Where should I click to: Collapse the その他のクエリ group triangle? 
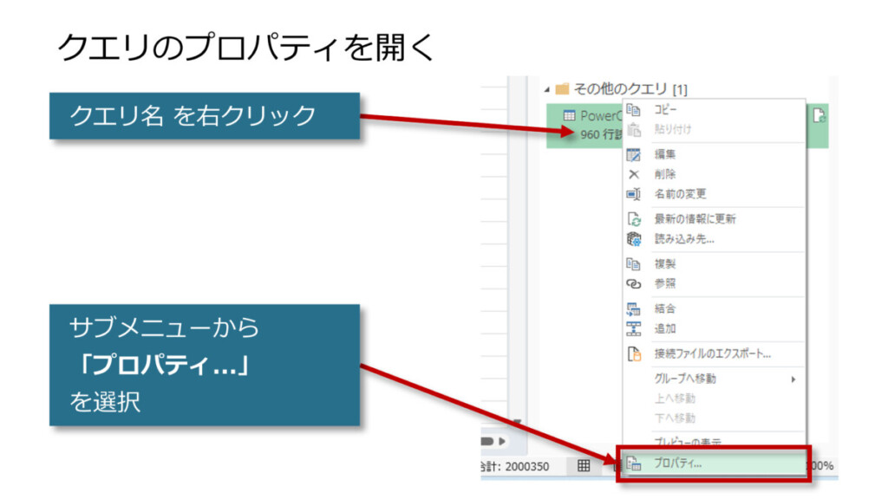546,89
